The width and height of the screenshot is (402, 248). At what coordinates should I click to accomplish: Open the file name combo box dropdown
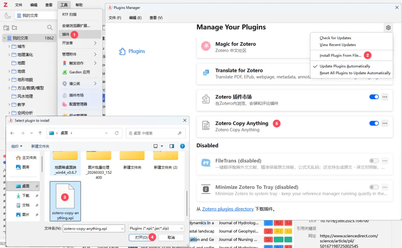(x=122, y=229)
